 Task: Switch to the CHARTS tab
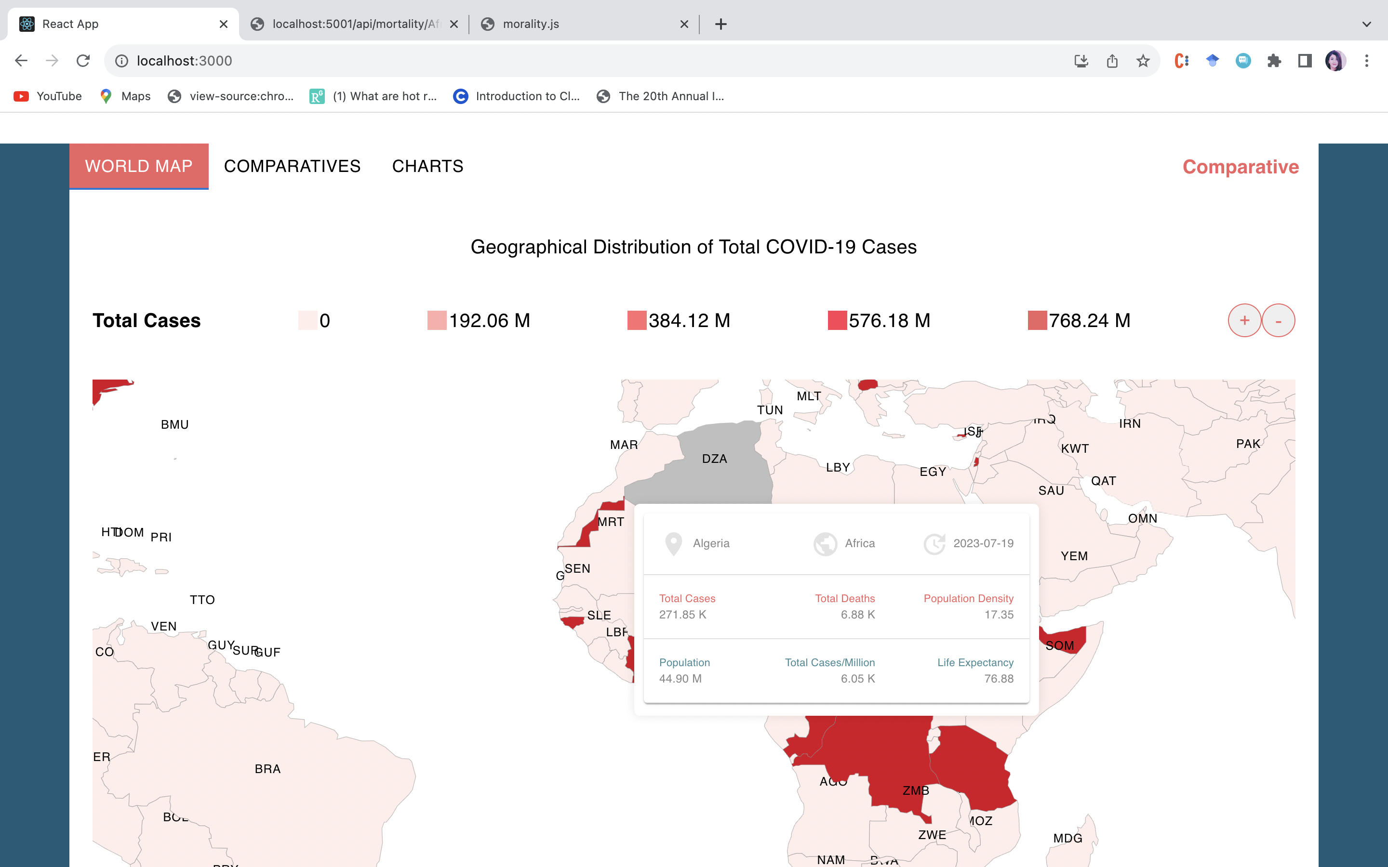[427, 166]
